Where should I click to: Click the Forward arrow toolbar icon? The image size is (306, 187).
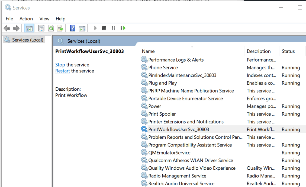click(x=16, y=28)
